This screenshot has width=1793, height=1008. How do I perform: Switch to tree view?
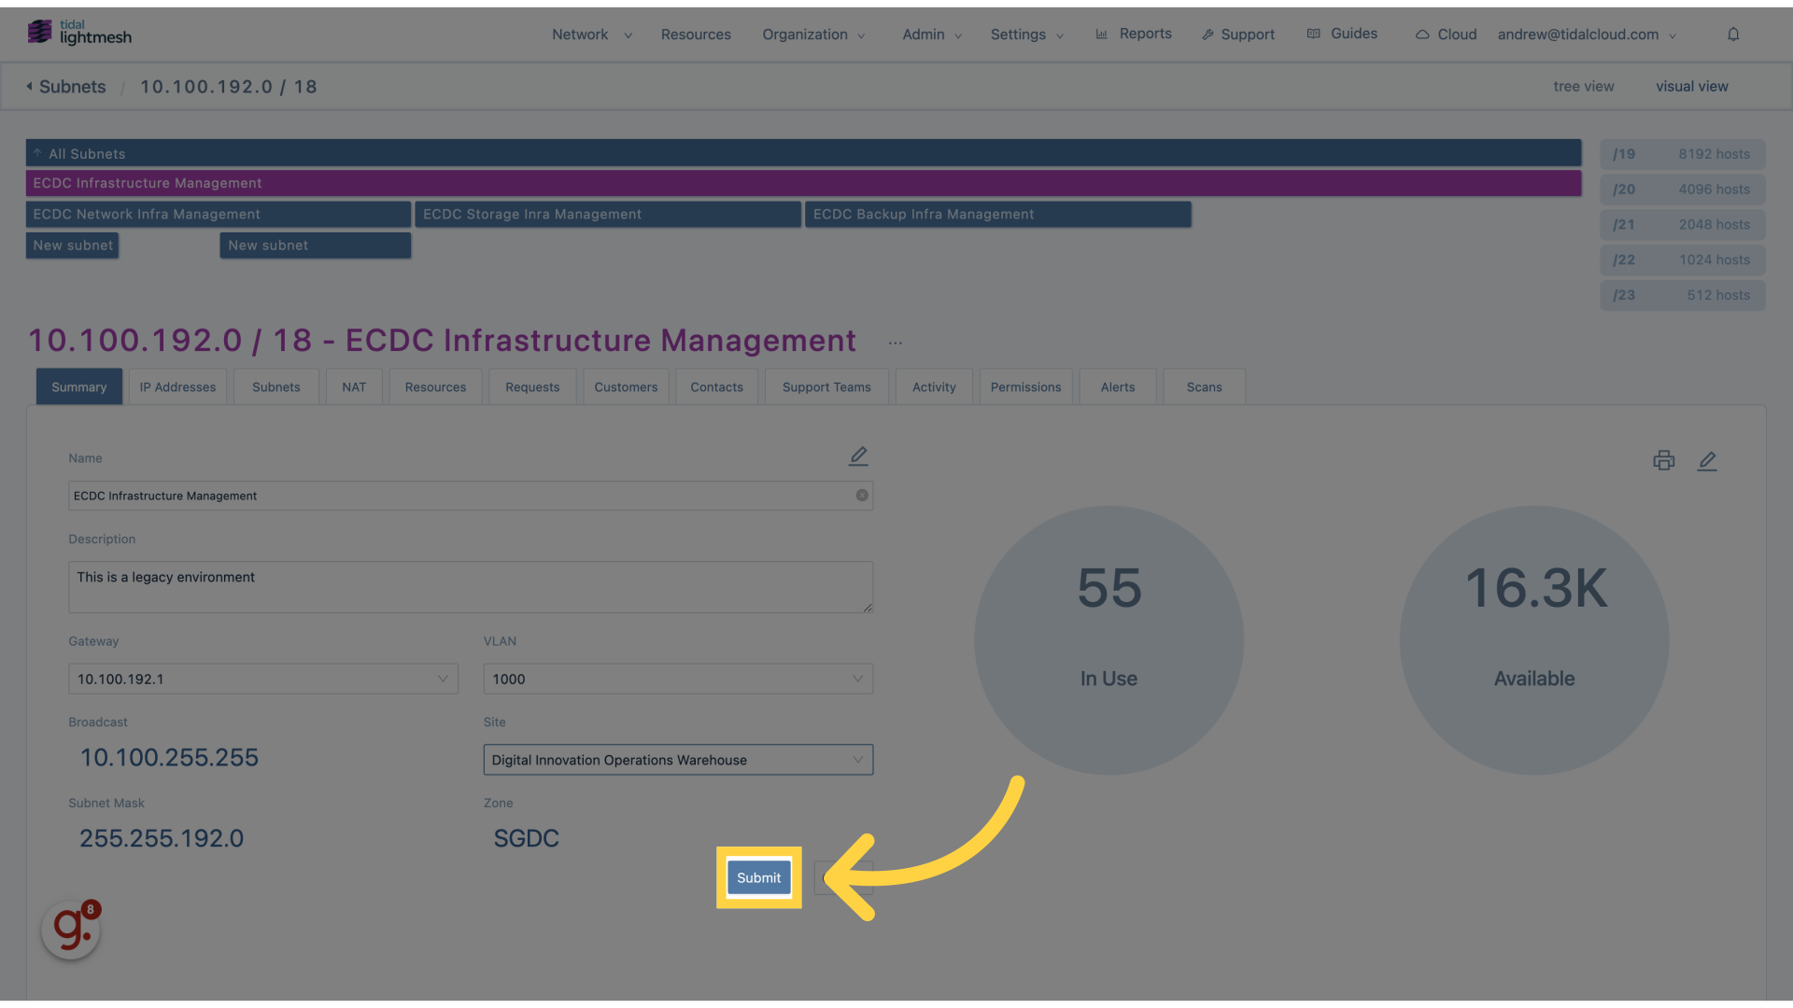pos(1583,86)
